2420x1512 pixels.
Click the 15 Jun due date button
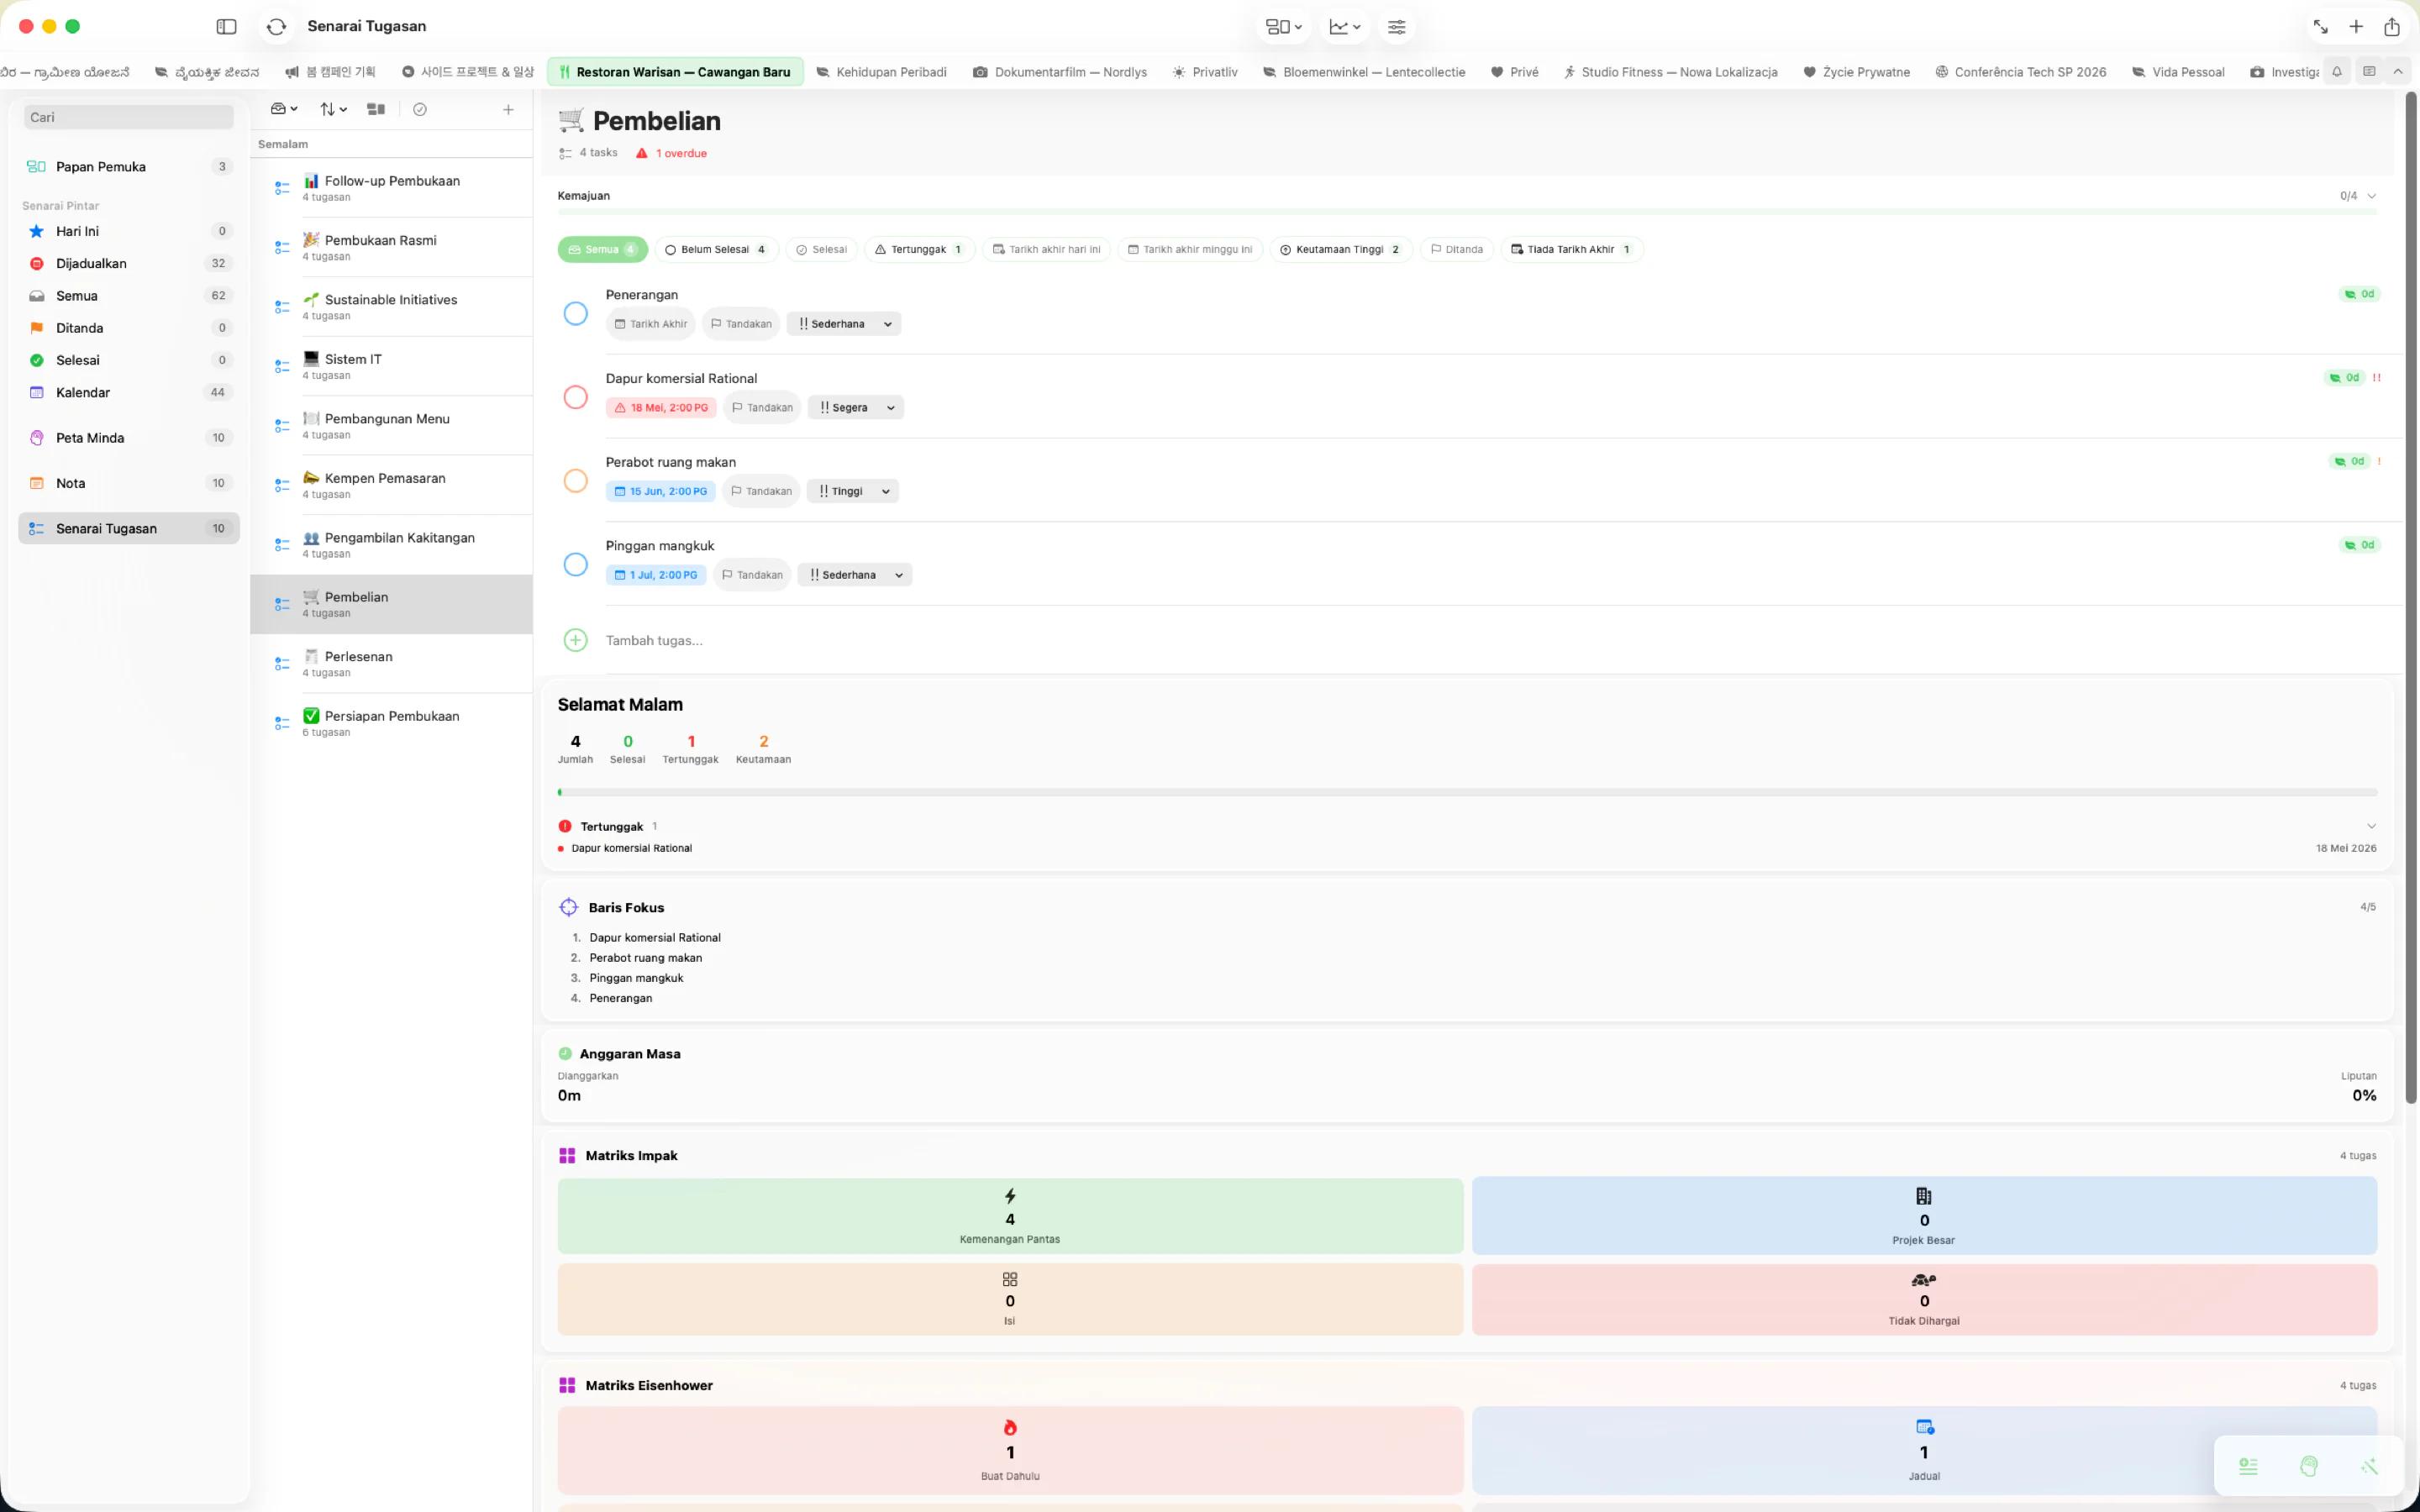coord(661,492)
